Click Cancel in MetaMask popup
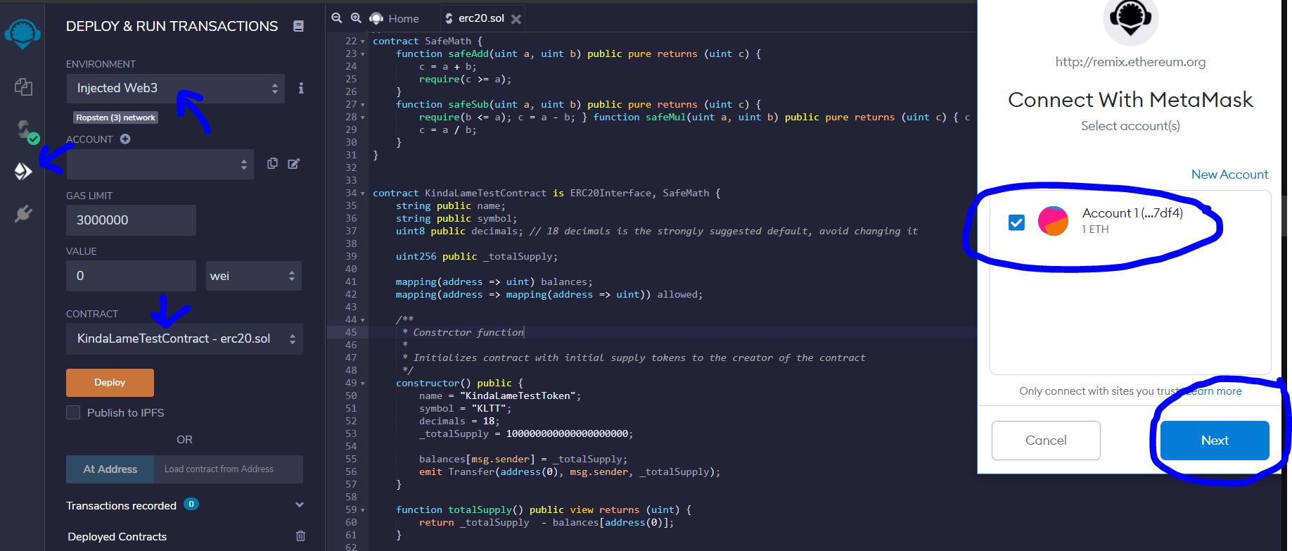 [x=1046, y=441]
